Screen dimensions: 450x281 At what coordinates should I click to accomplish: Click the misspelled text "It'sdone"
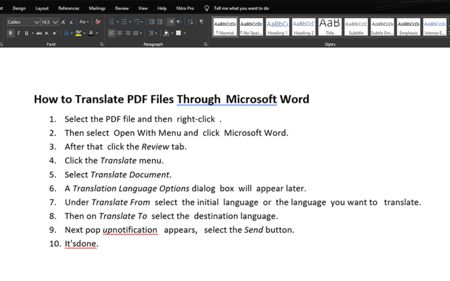(x=80, y=244)
